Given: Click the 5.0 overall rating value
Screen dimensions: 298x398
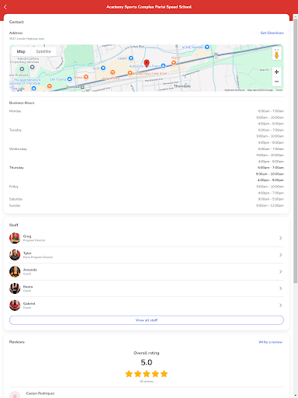Looking at the screenshot, I should [x=147, y=362].
